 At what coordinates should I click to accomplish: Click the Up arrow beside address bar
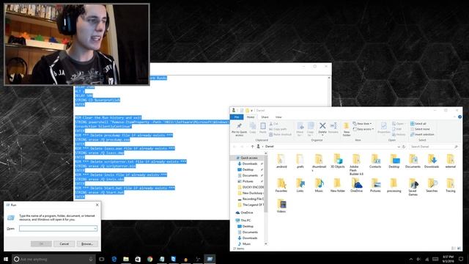252,147
